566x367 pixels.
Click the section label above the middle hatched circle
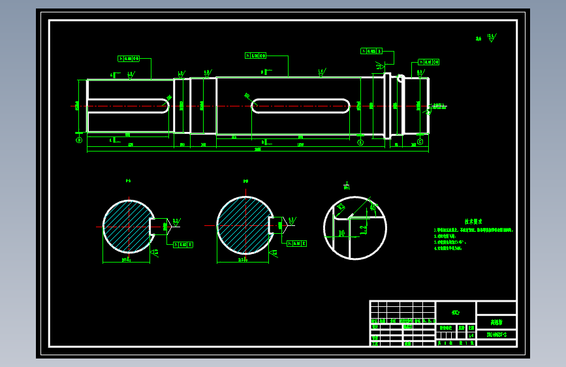tap(246, 181)
